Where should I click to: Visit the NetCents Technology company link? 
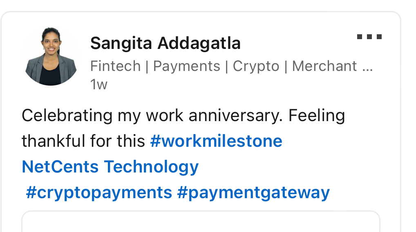[110, 167]
